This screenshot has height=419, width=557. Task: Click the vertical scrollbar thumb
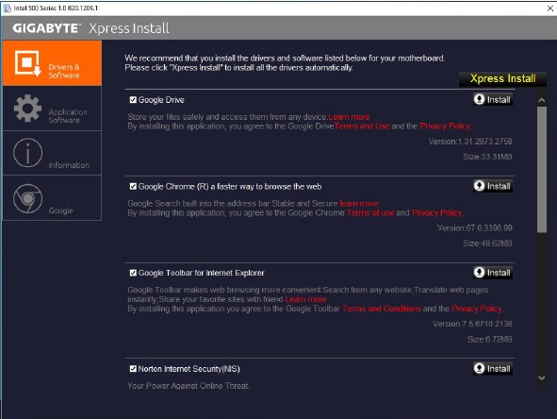542,170
